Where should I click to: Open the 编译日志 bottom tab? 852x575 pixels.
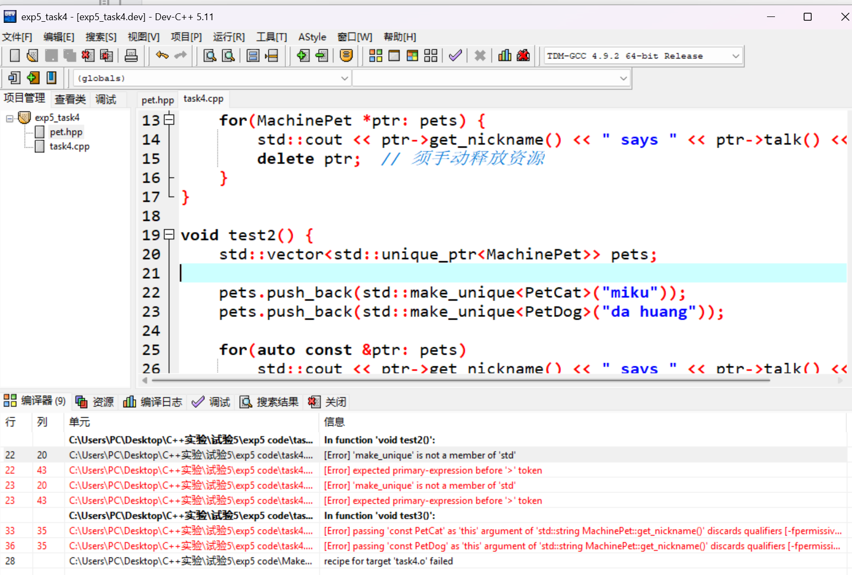(153, 402)
